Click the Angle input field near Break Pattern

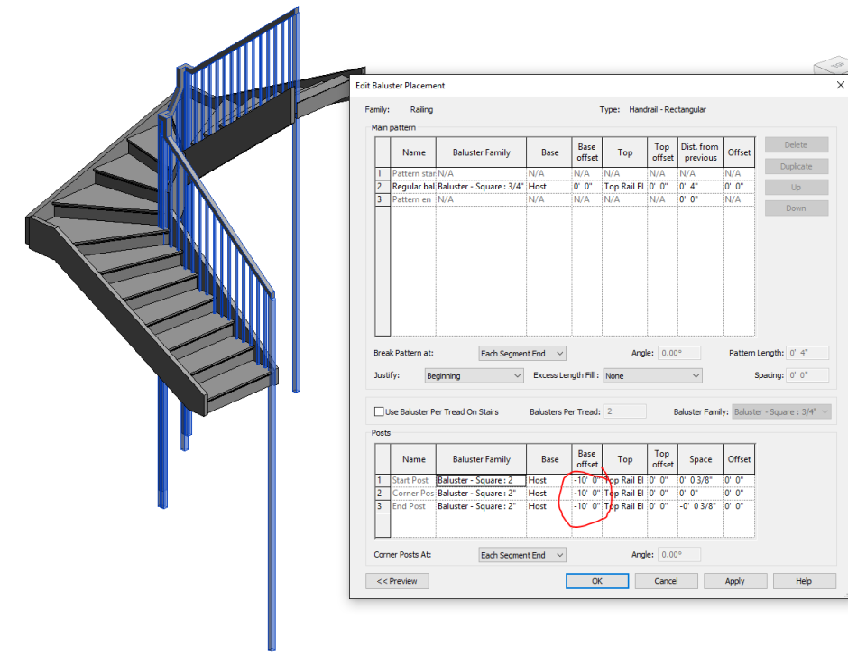point(681,353)
